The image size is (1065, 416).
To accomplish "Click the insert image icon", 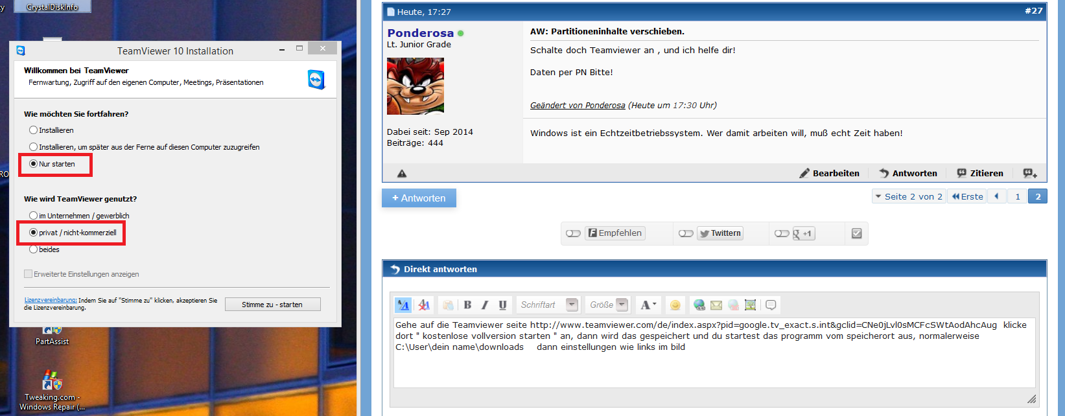I will (x=751, y=305).
